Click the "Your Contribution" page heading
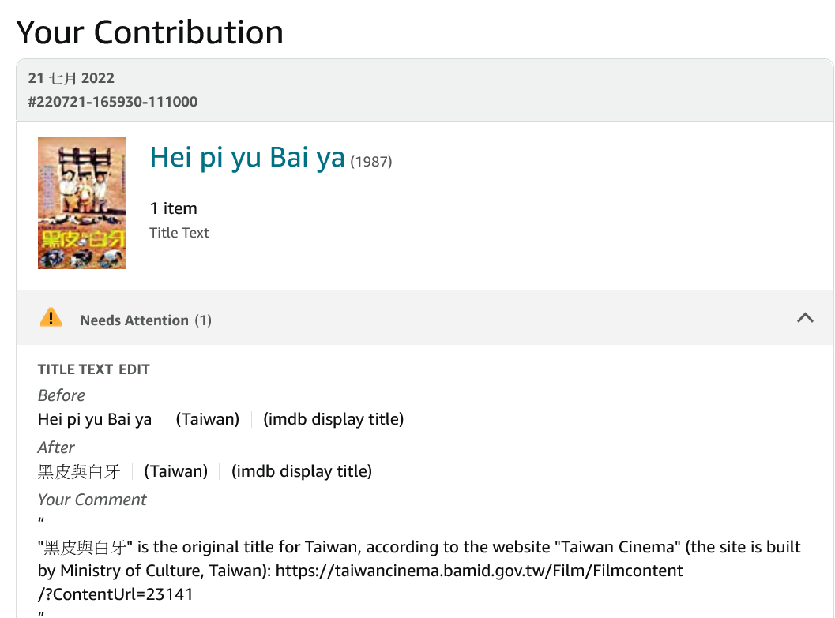Screen dimensions: 835x618 pos(150,32)
